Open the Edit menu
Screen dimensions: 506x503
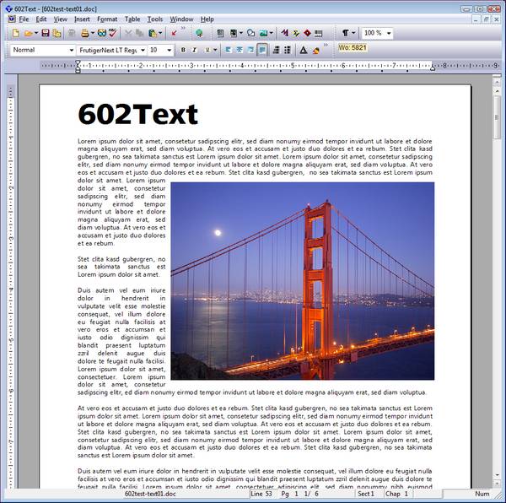coord(41,19)
